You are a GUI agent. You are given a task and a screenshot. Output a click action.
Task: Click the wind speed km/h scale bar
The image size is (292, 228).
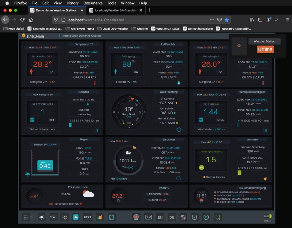pyautogui.click(x=253, y=125)
